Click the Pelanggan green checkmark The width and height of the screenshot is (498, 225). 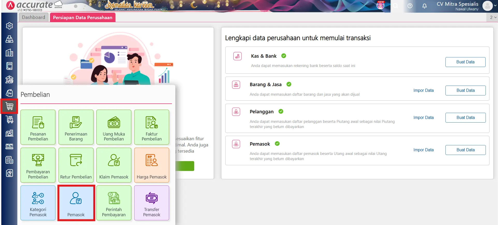pos(281,111)
